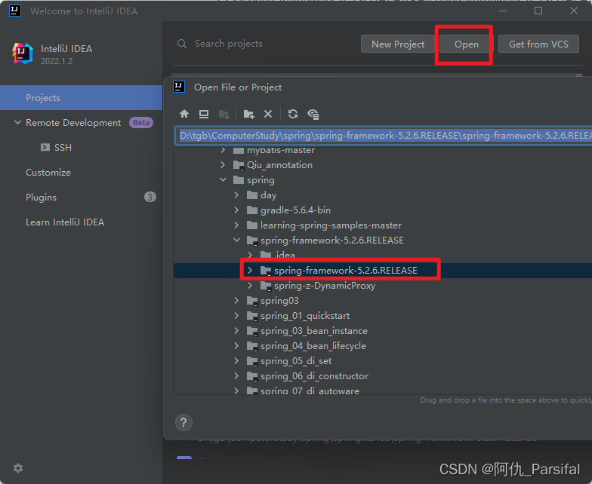
Task: Click the SSH terminal icon
Action: tap(45, 147)
